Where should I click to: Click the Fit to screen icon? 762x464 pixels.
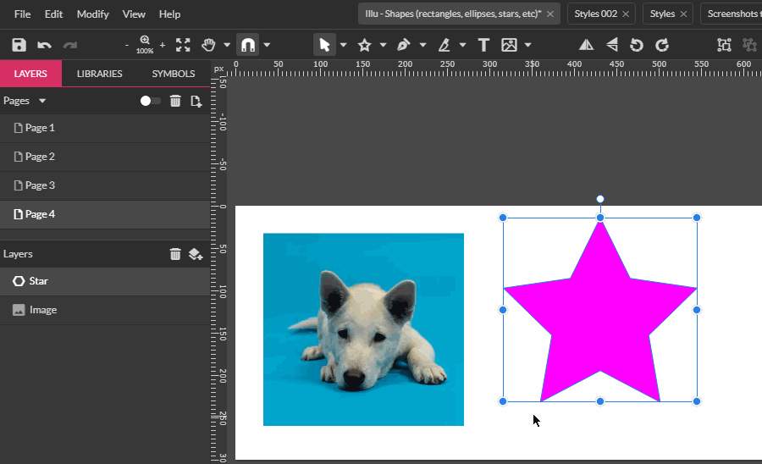pos(183,45)
